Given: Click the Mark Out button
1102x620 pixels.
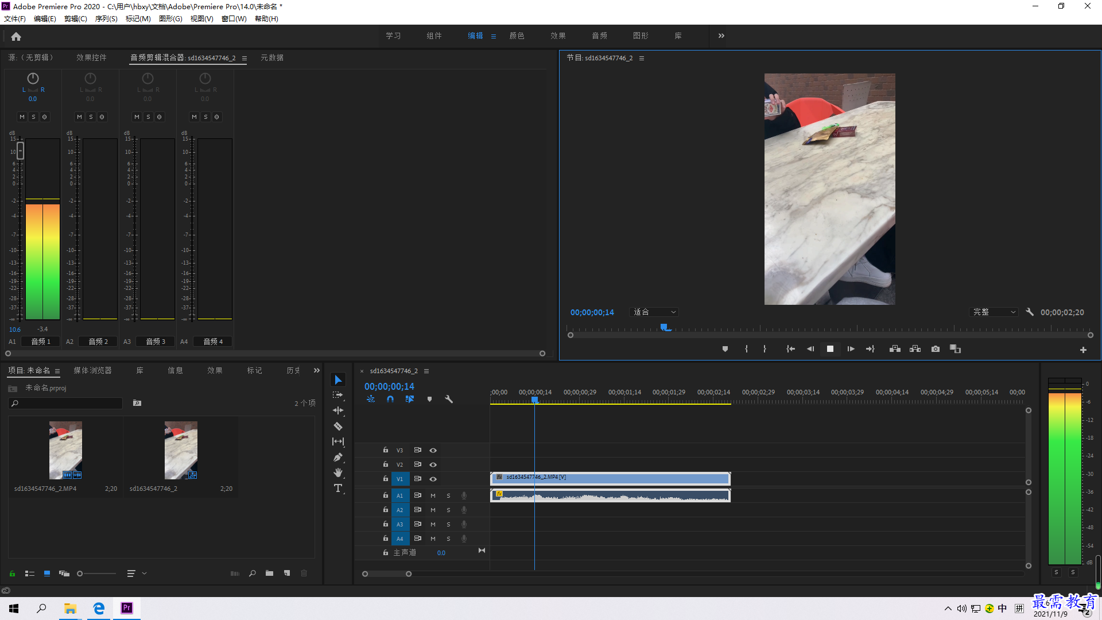Looking at the screenshot, I should pos(765,349).
